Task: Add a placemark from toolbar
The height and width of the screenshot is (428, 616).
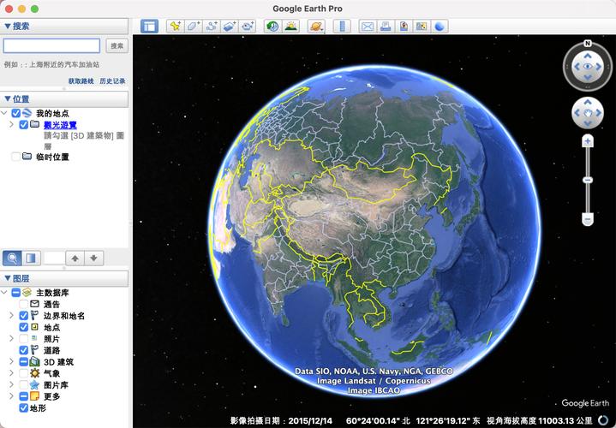Action: [176, 27]
